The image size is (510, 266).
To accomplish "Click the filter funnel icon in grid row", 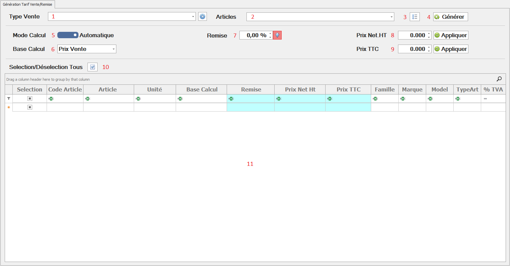I will (9, 98).
